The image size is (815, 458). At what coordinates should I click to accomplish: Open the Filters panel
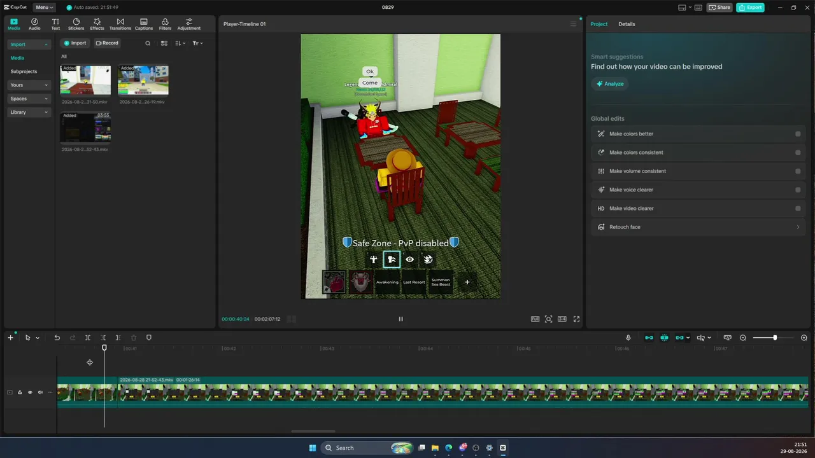click(x=165, y=24)
